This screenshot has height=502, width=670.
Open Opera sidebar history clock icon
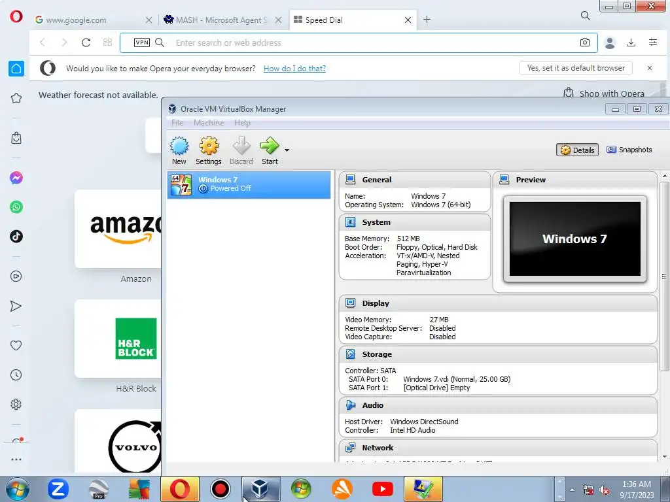(x=16, y=375)
